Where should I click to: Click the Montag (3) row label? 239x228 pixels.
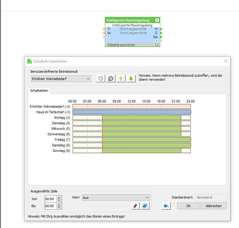[62, 118]
